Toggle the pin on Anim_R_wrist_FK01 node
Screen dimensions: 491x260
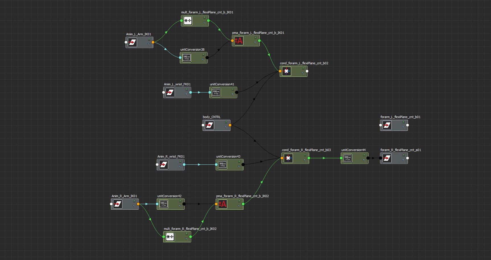(180, 162)
